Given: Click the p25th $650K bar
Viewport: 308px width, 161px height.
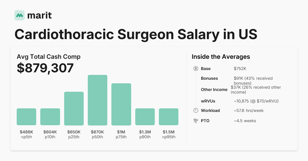Looking at the screenshot, I should pyautogui.click(x=74, y=109).
